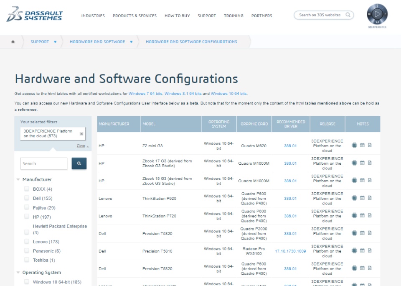Check the Hewlett Packard Enterprise (3) filter
Screen dimensions: 401x286
tap(27, 232)
